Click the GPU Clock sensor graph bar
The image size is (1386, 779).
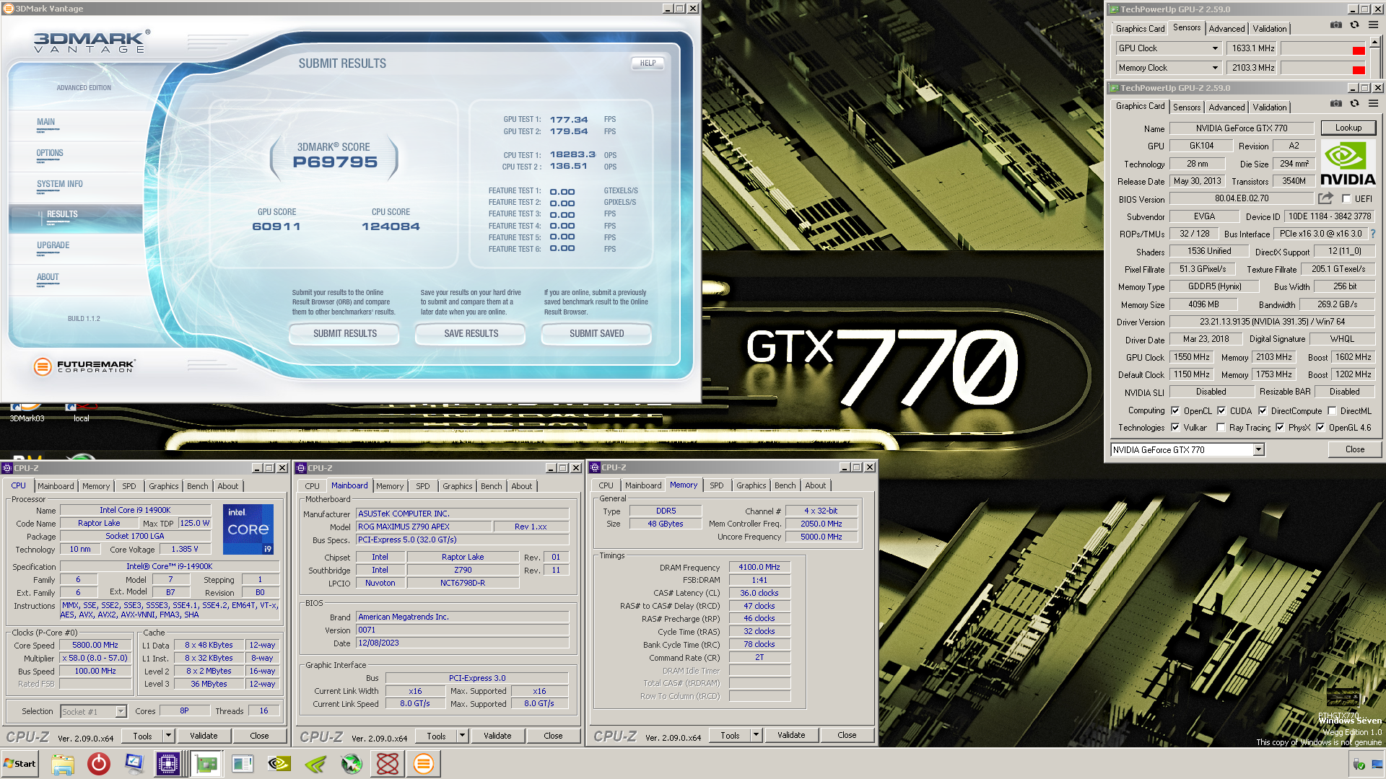(1323, 48)
